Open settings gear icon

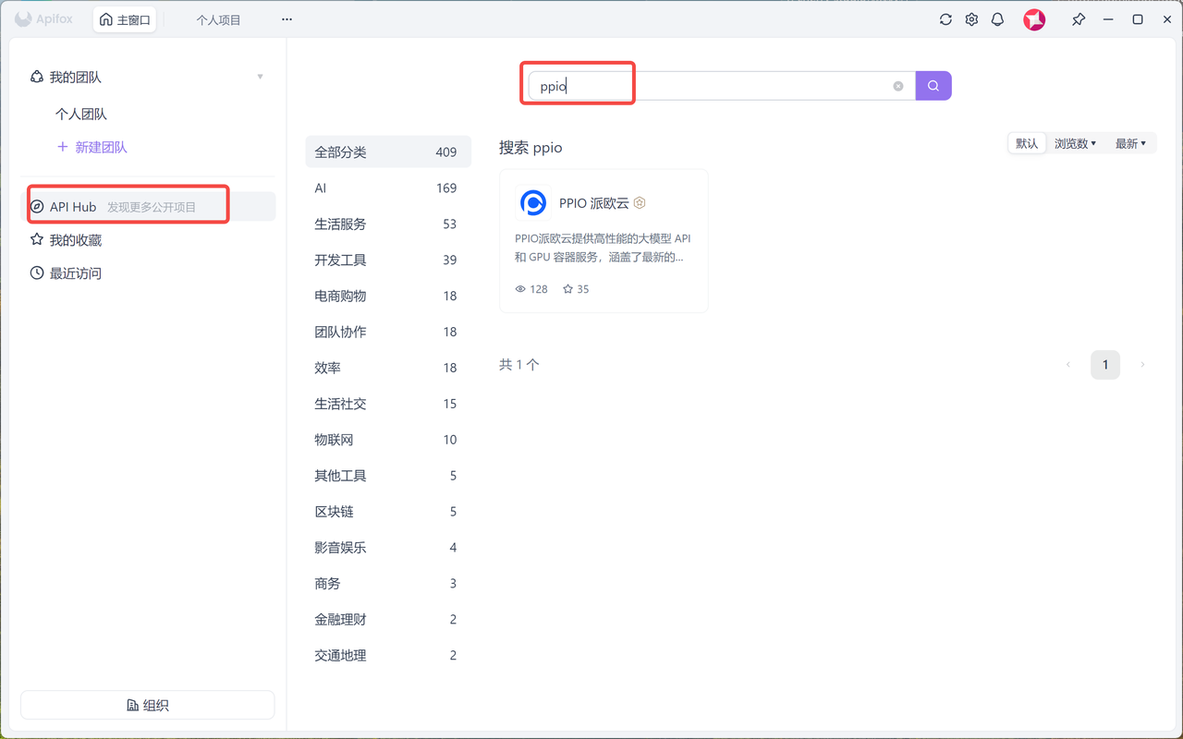pyautogui.click(x=971, y=19)
